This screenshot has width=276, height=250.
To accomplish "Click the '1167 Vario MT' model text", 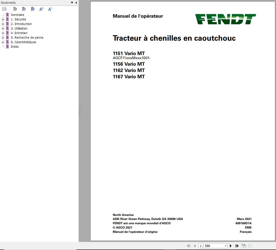I will point(129,77).
